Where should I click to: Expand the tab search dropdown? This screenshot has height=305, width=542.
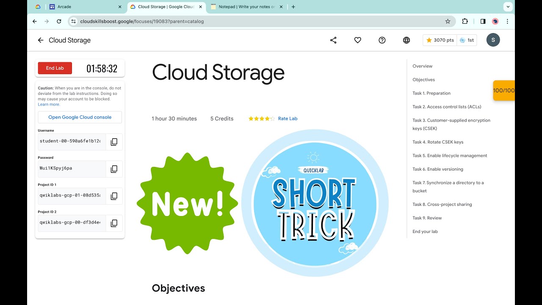click(x=508, y=7)
